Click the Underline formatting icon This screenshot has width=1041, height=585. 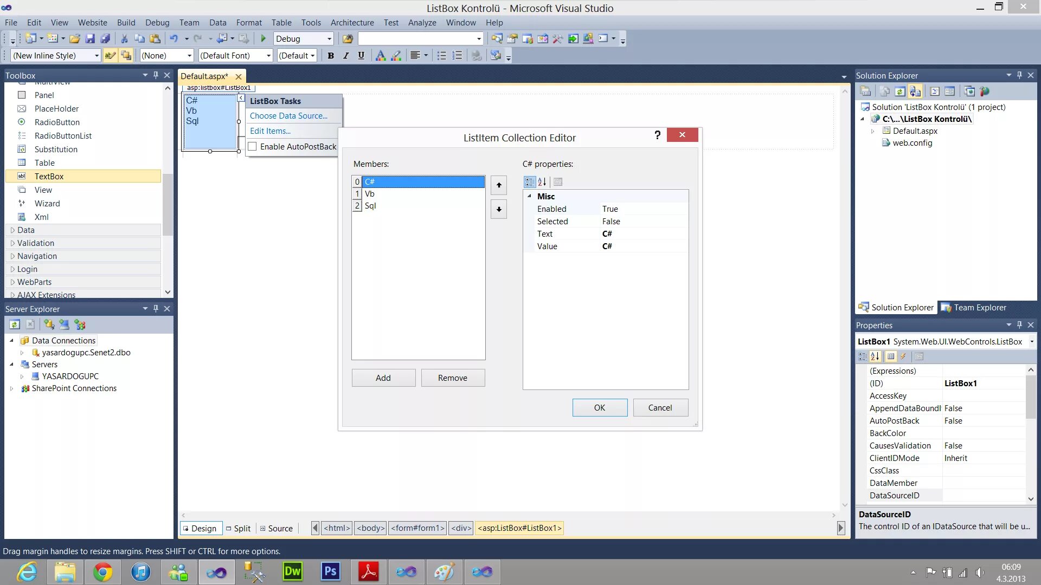point(361,55)
